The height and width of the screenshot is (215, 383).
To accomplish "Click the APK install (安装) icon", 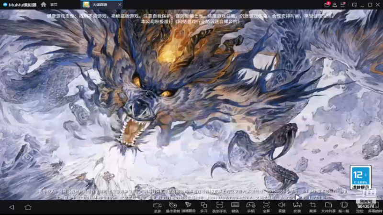I will point(297,207).
